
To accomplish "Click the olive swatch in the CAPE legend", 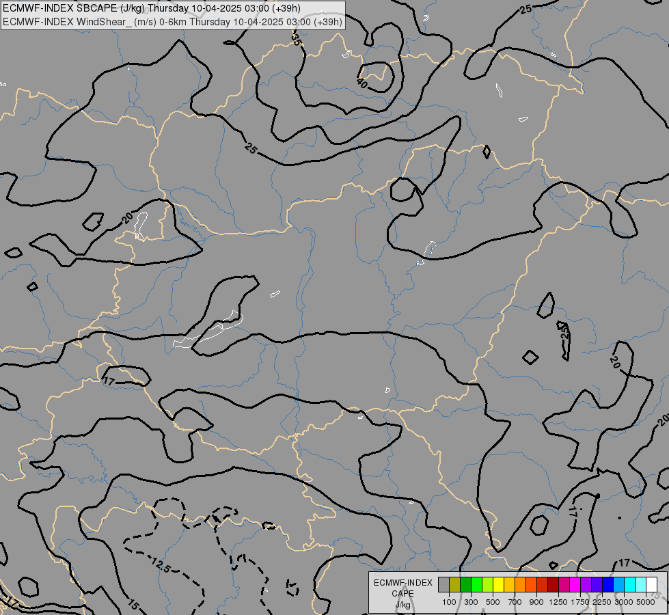I will click(455, 584).
